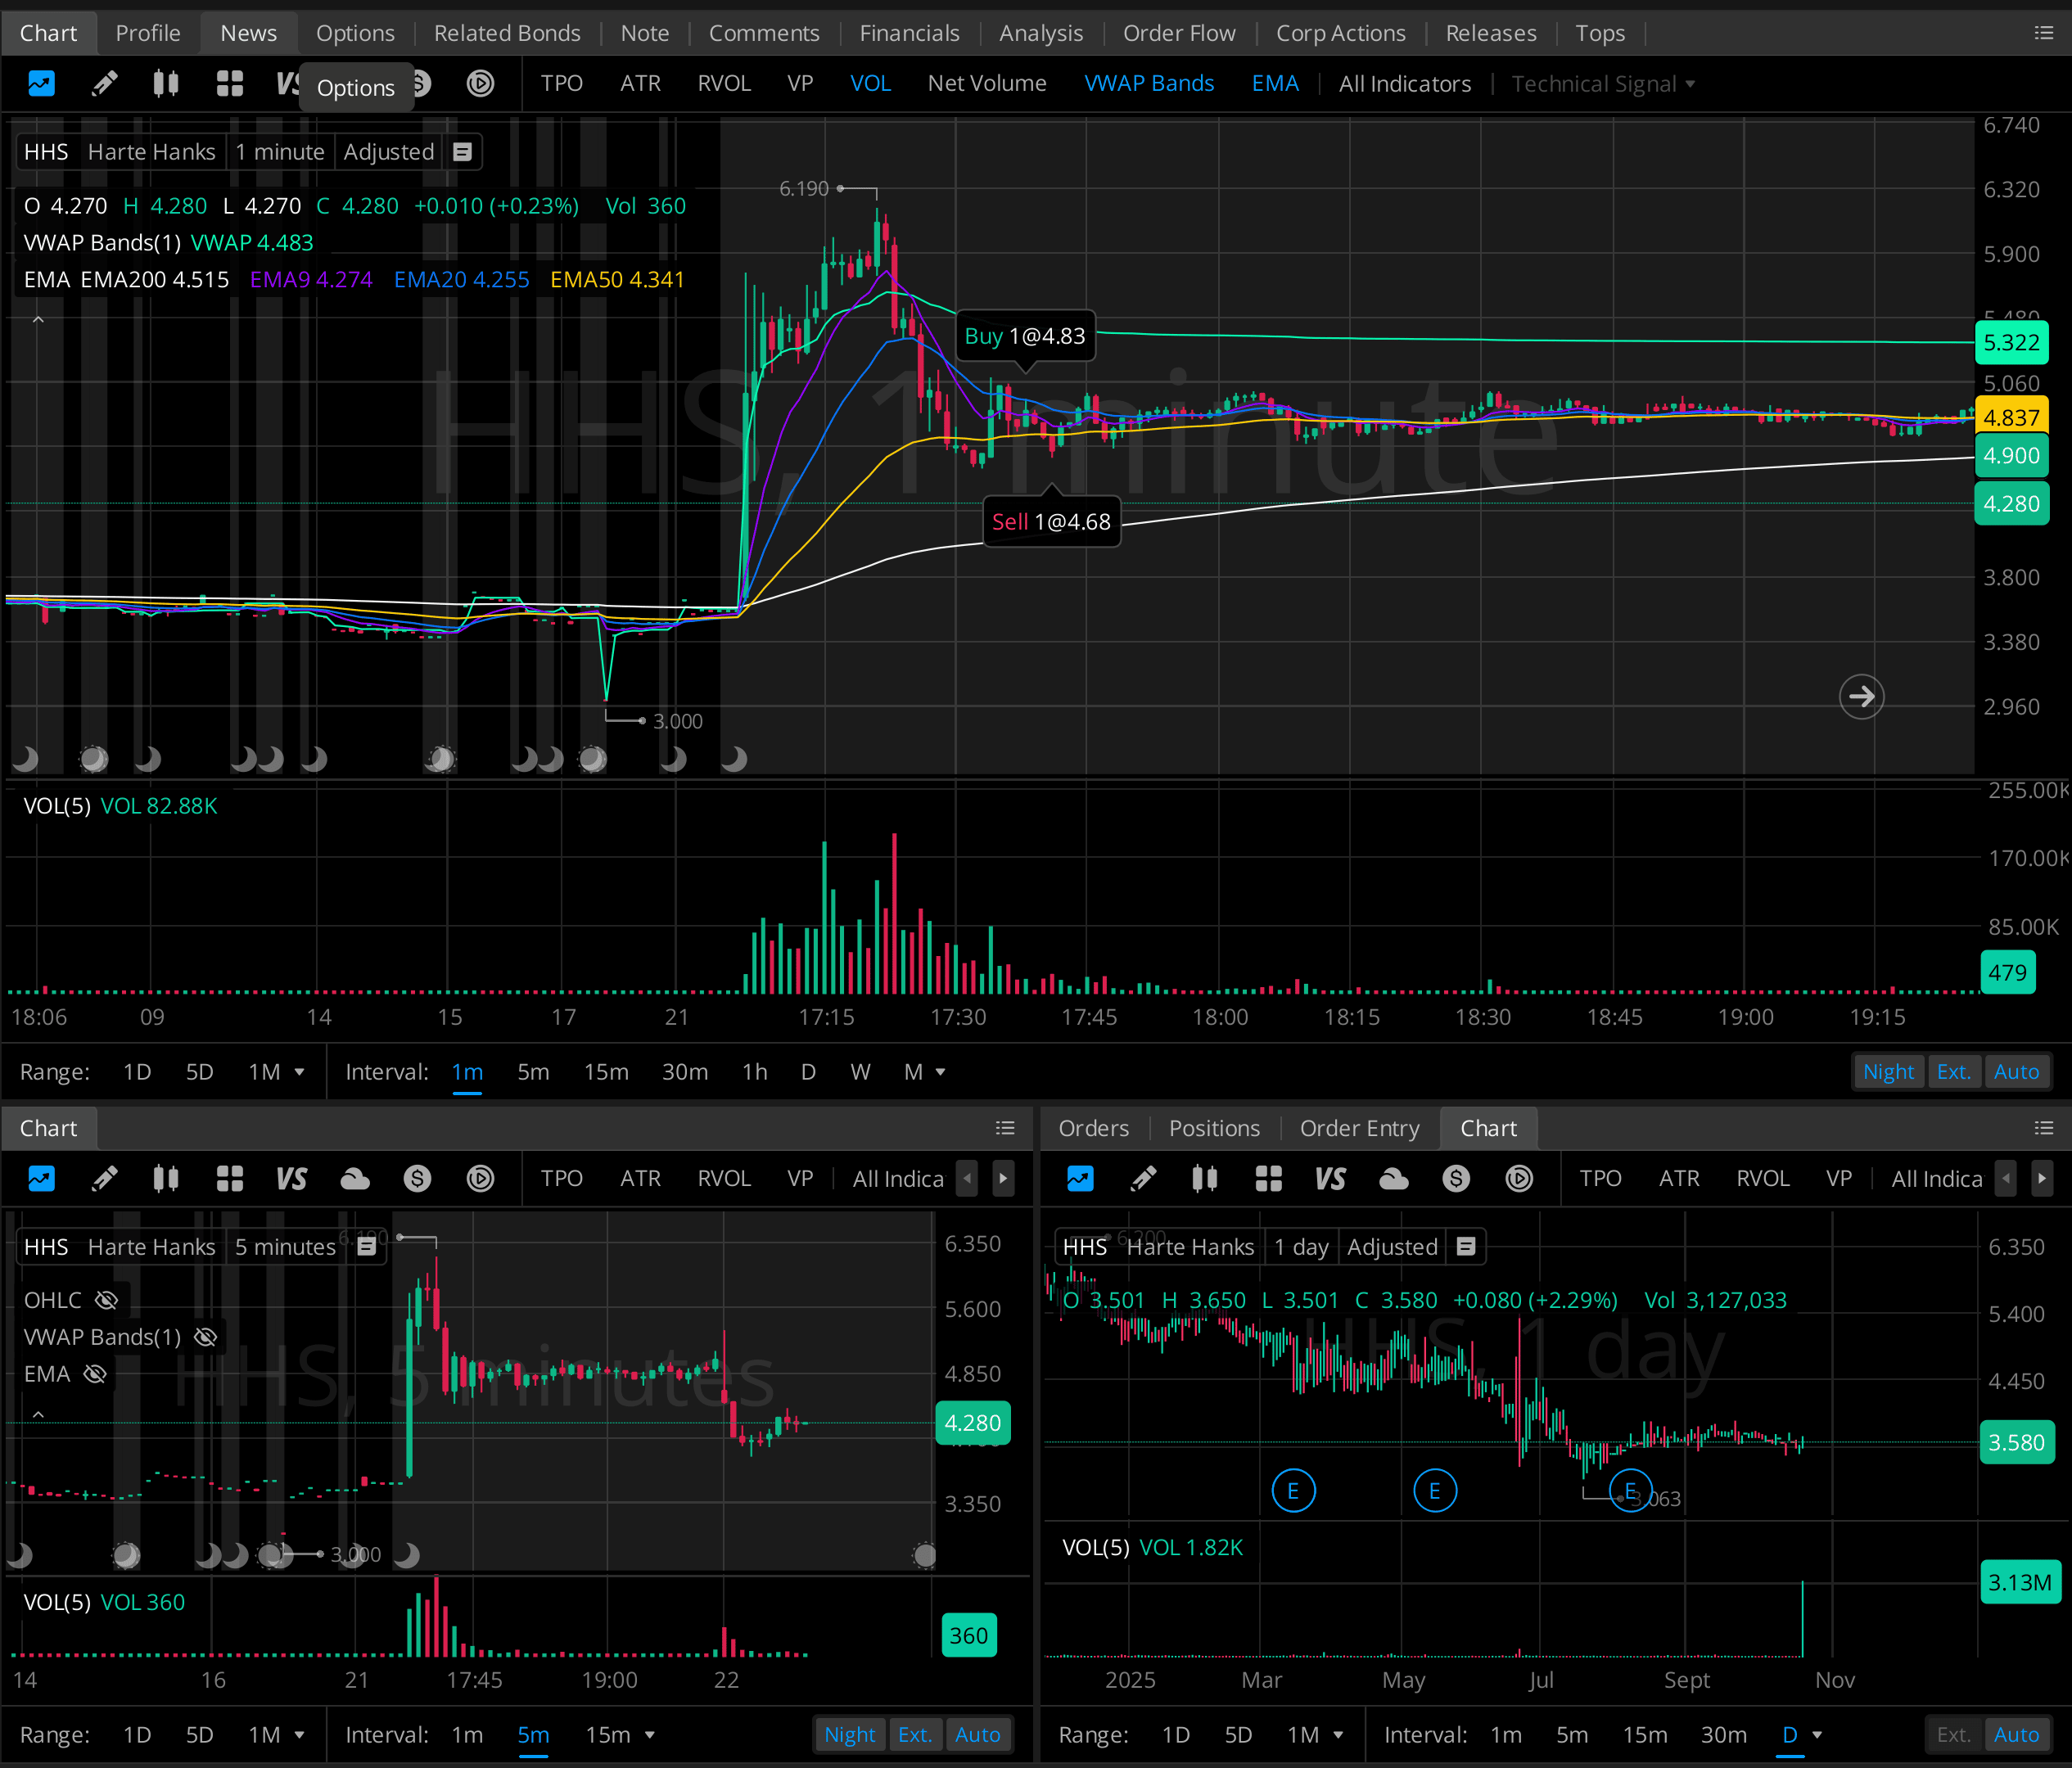Click the scroll-to-latest arrow on main chart
This screenshot has width=2072, height=1768.
coord(1861,696)
